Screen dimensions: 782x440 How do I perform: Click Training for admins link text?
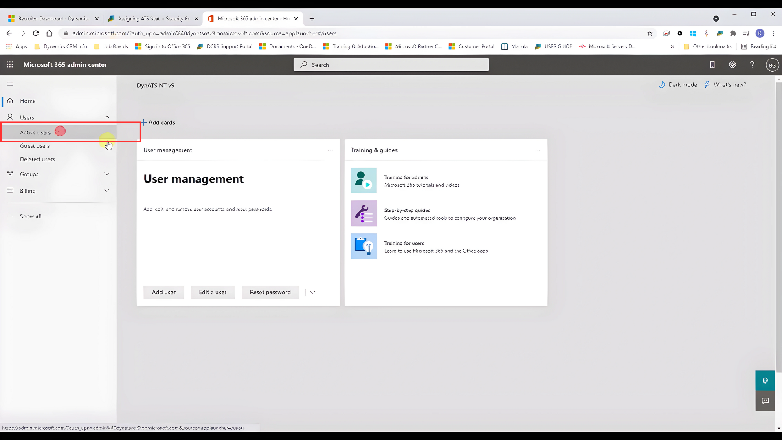[406, 177]
